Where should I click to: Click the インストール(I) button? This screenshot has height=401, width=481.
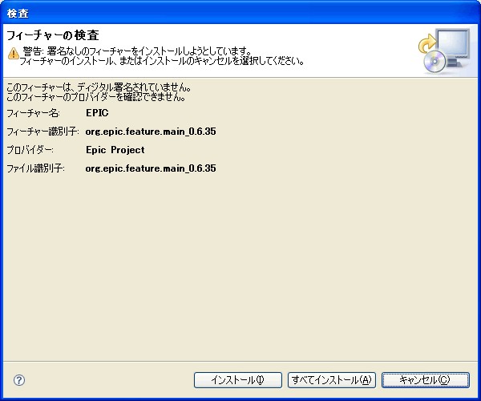click(x=238, y=380)
